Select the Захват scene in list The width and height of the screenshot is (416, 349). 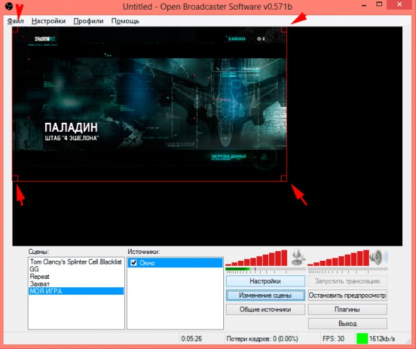point(39,283)
